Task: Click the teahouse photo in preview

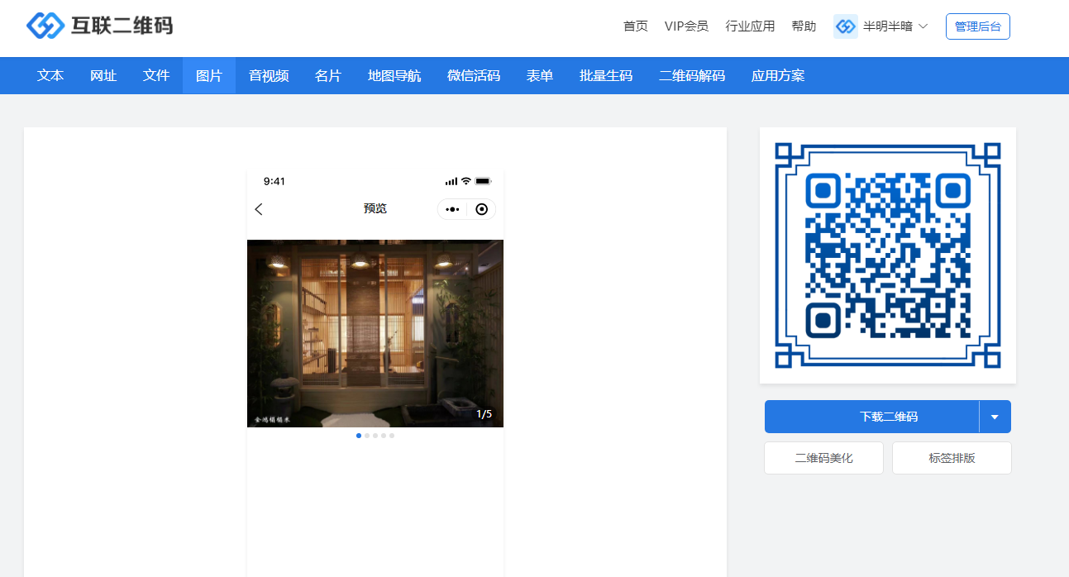Action: coord(375,333)
